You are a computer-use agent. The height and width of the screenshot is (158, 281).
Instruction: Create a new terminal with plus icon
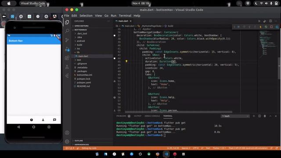[x=254, y=116]
